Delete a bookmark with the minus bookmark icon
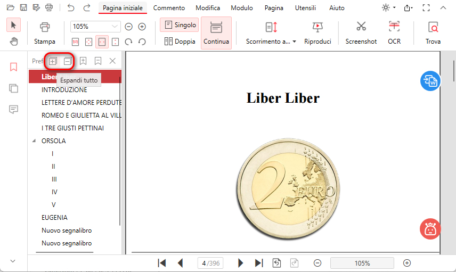Image resolution: width=456 pixels, height=272 pixels. pyautogui.click(x=98, y=61)
